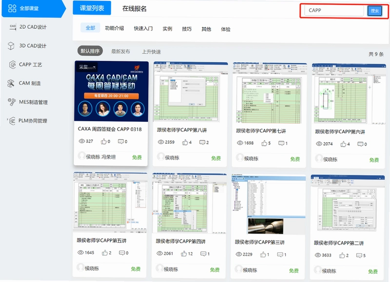Select the 实例 filter tab
The width and height of the screenshot is (390, 282).
click(167, 29)
